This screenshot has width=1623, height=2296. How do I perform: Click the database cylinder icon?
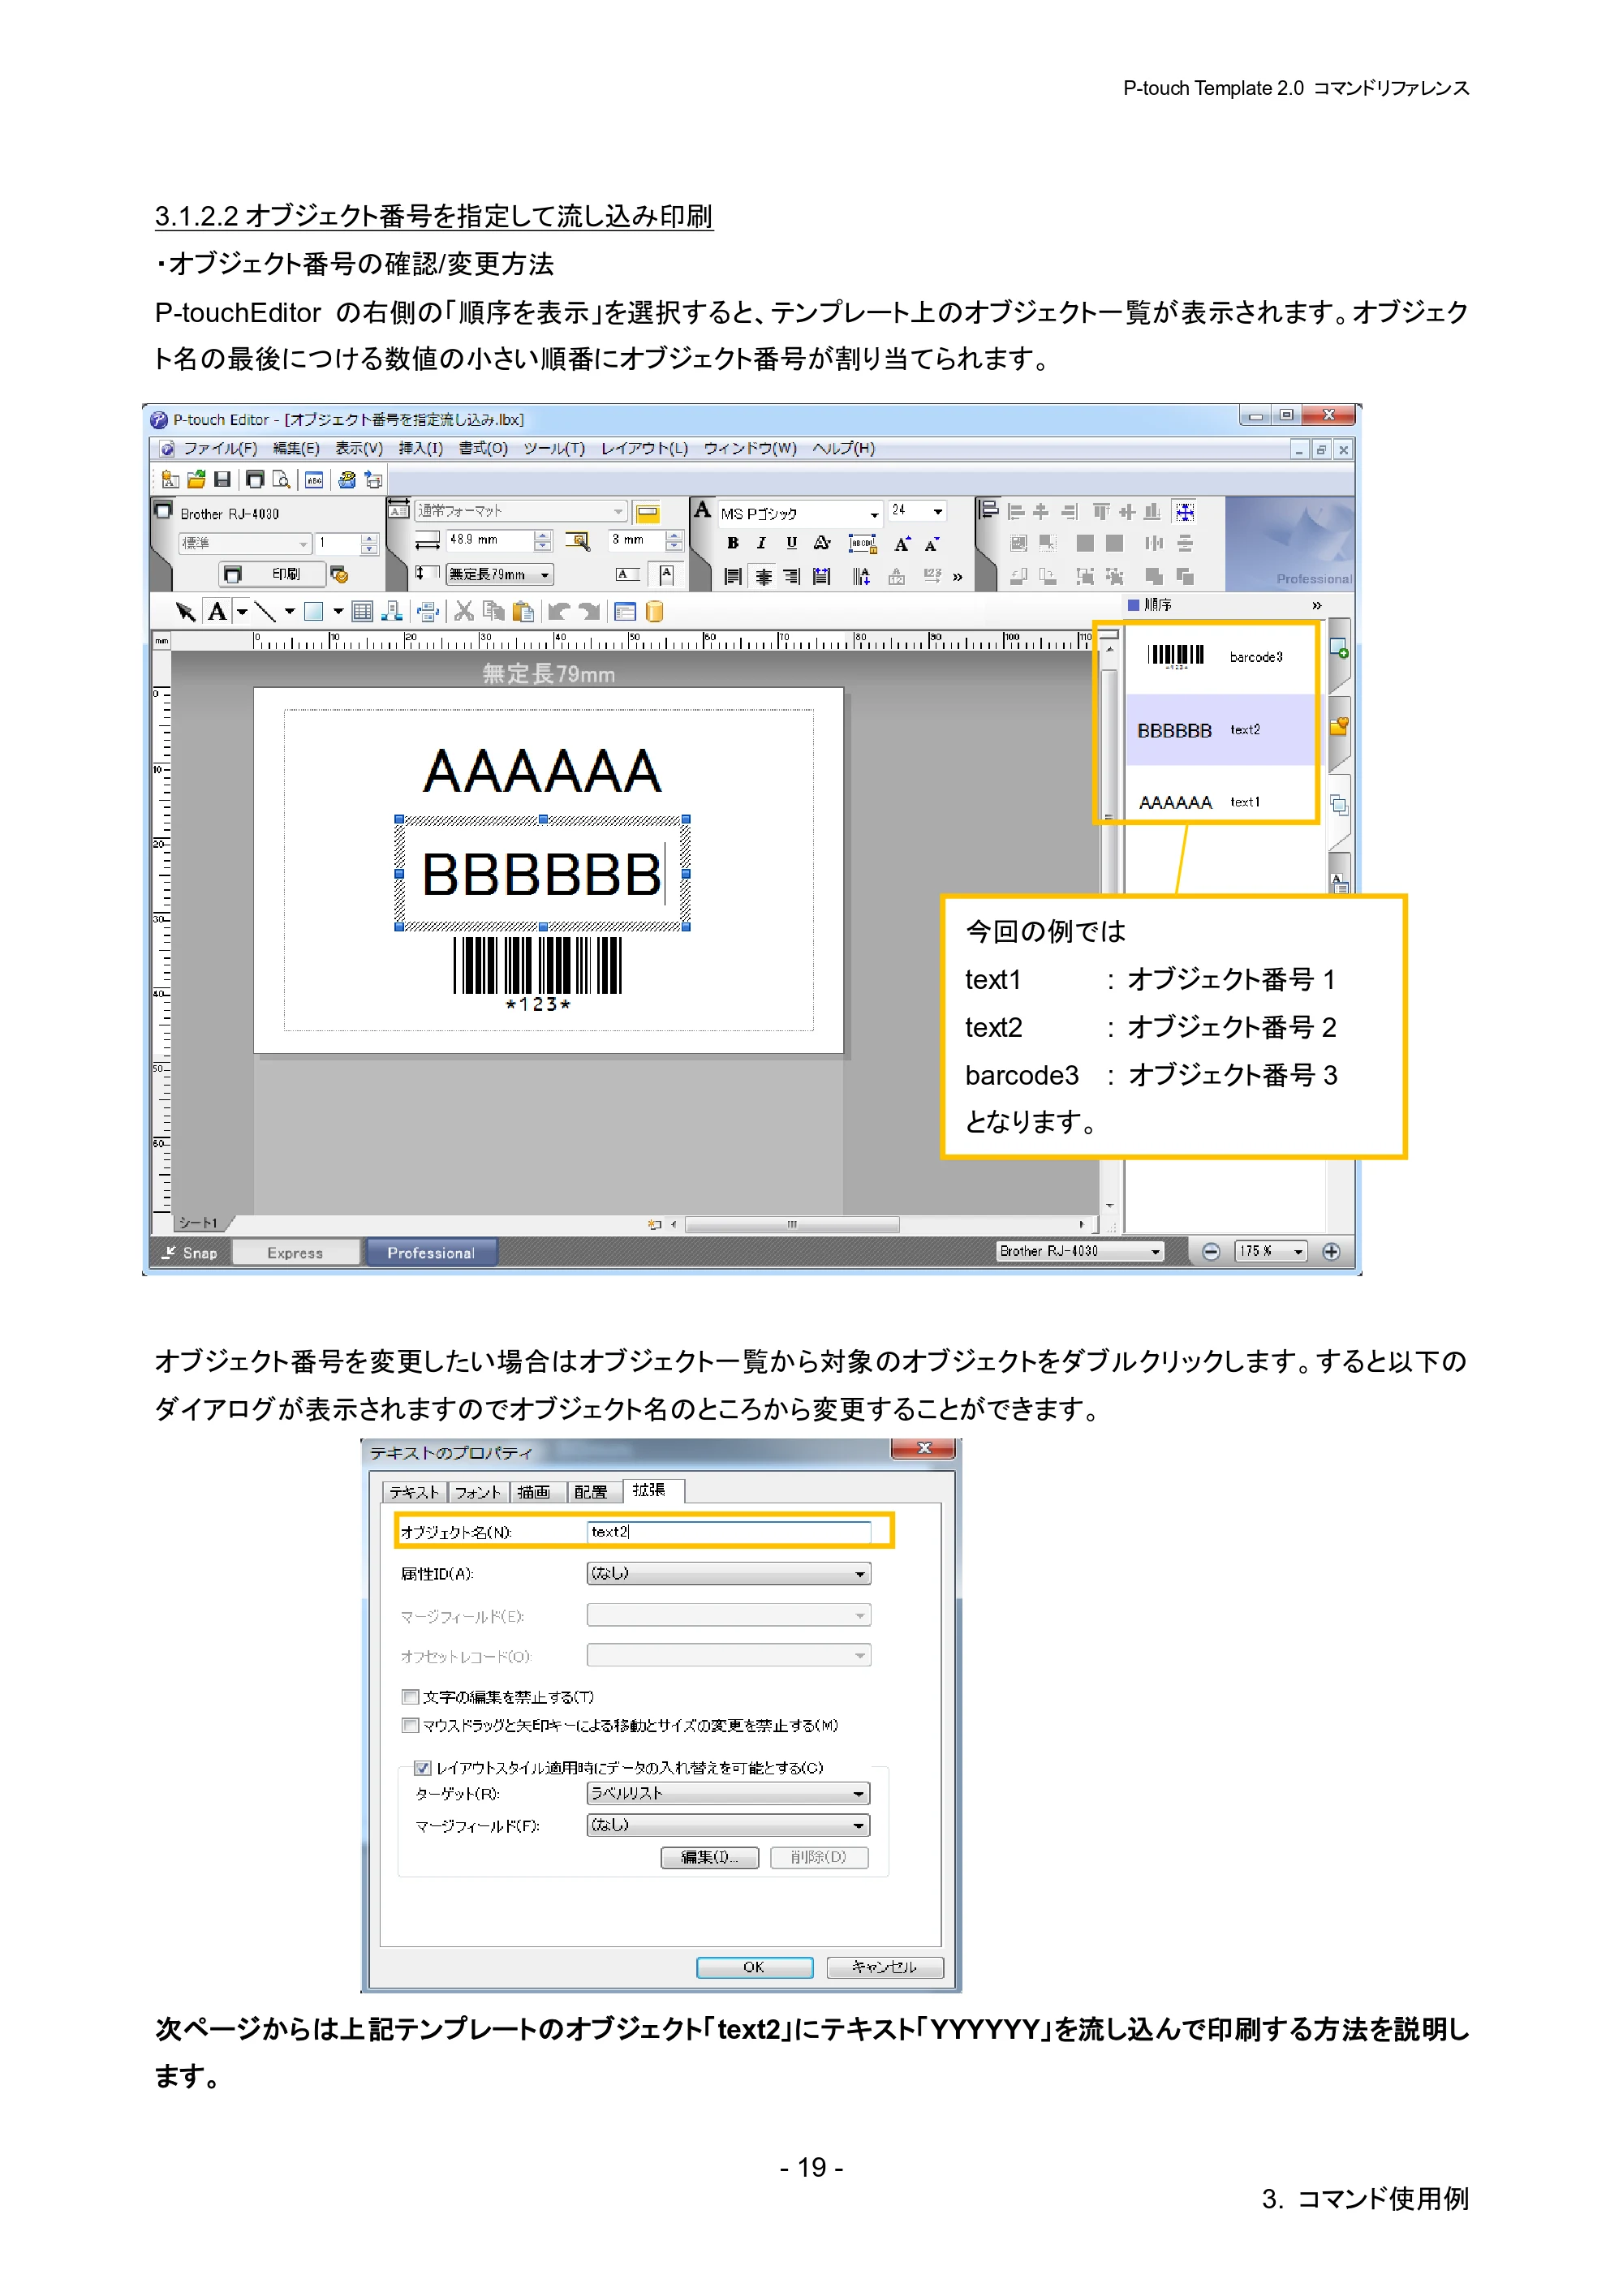point(655,611)
